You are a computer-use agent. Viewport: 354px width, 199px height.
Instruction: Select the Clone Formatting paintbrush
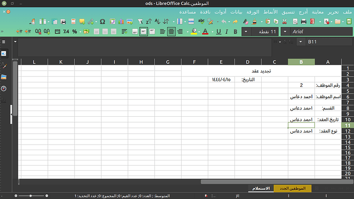pos(254,22)
